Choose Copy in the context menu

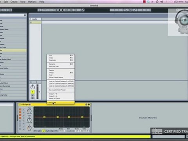tap(61, 58)
